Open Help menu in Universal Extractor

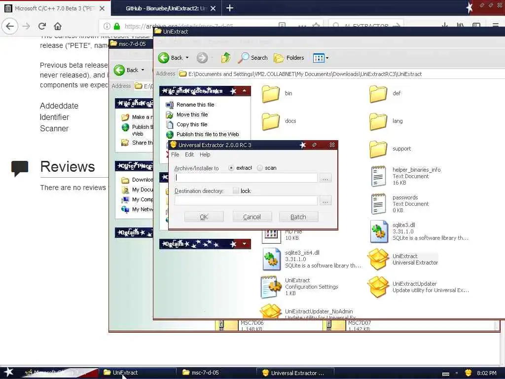pyautogui.click(x=205, y=154)
